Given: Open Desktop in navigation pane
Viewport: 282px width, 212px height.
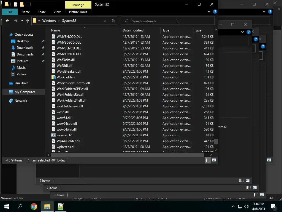Looking at the screenshot, I should (x=23, y=41).
